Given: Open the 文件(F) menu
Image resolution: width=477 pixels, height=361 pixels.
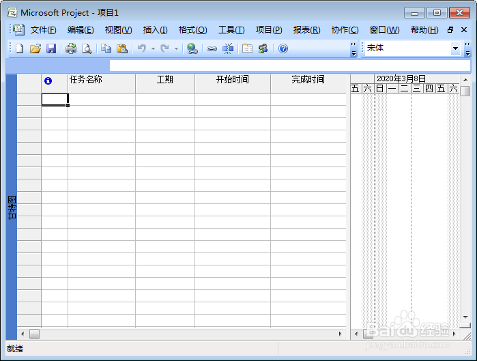Looking at the screenshot, I should [43, 30].
